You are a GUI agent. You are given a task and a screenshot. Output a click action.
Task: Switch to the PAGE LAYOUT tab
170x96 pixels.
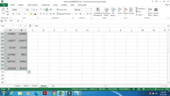(x=32, y=5)
